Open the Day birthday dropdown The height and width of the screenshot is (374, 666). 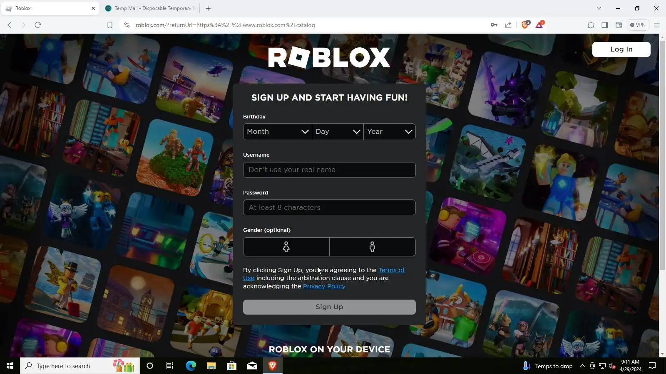(x=338, y=132)
